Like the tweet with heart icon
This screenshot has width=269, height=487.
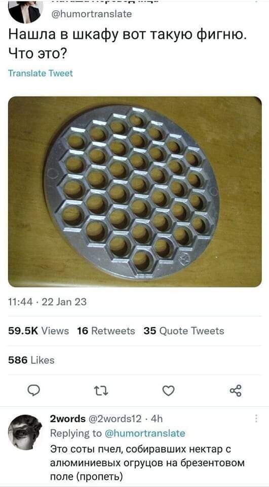pos(169,391)
